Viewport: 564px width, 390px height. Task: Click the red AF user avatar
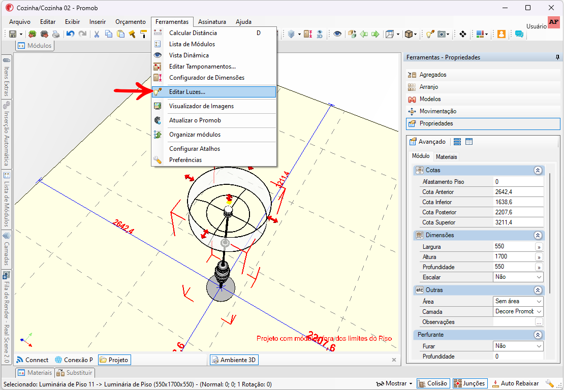(x=553, y=22)
